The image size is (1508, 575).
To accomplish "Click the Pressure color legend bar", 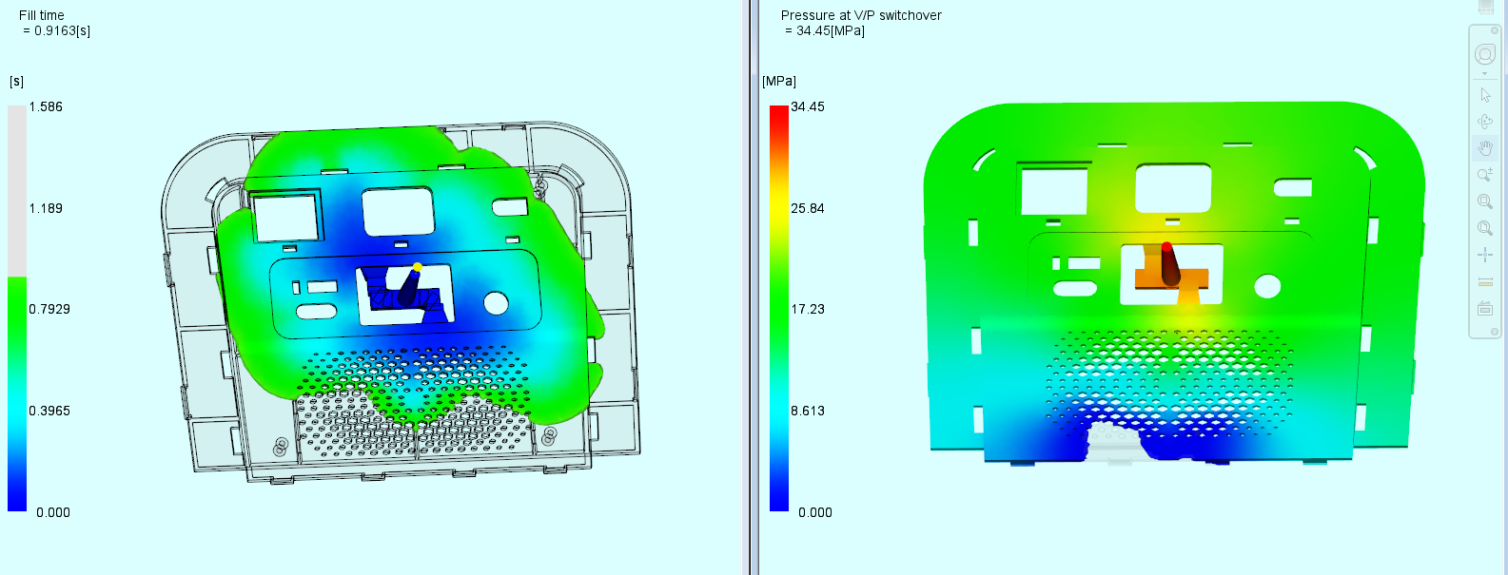I will click(779, 309).
